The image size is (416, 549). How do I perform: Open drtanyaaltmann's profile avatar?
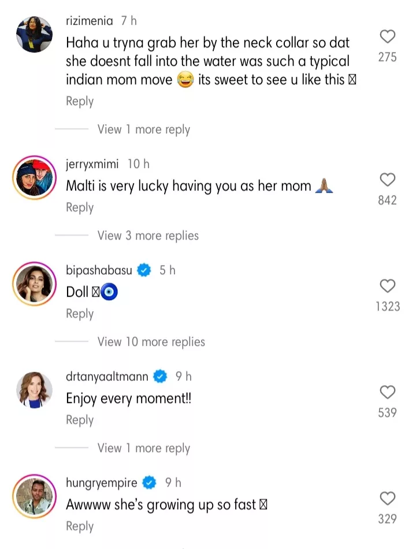click(34, 390)
